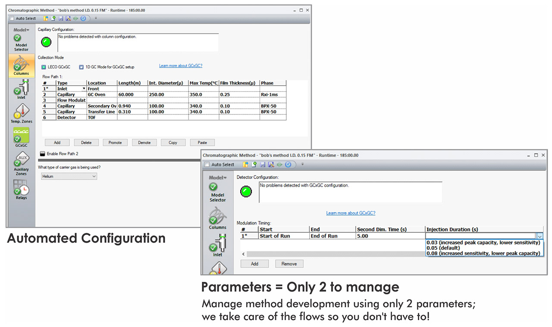Create new method in Detector Configuration window toolbar
Viewport: 552px width, 327px height.
pyautogui.click(x=254, y=164)
